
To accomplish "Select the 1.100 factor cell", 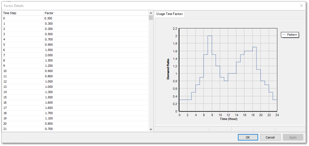I will [x=96, y=118].
